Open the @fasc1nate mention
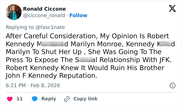The image size is (182, 106). tap(51, 27)
